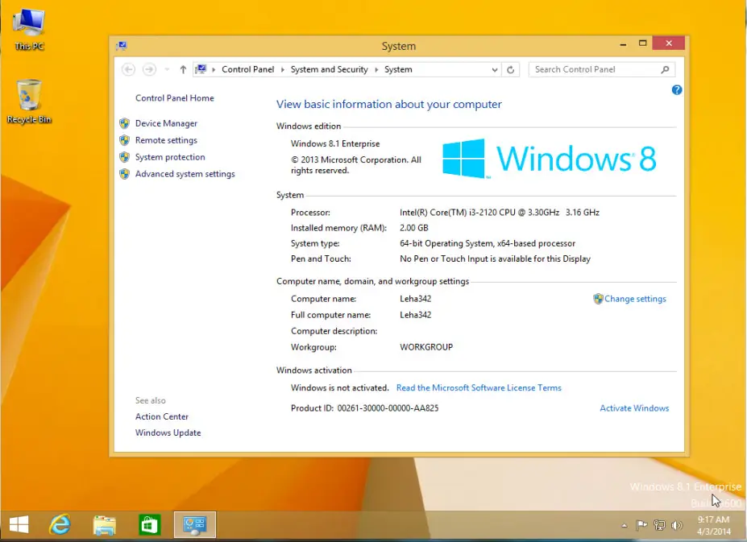Click the search magnifier icon
This screenshot has width=747, height=542.
pyautogui.click(x=665, y=69)
